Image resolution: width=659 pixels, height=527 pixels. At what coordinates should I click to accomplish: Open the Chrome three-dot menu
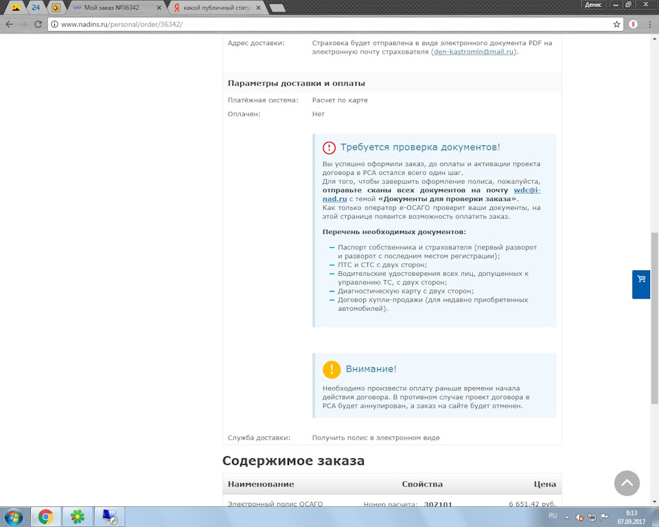coord(649,25)
